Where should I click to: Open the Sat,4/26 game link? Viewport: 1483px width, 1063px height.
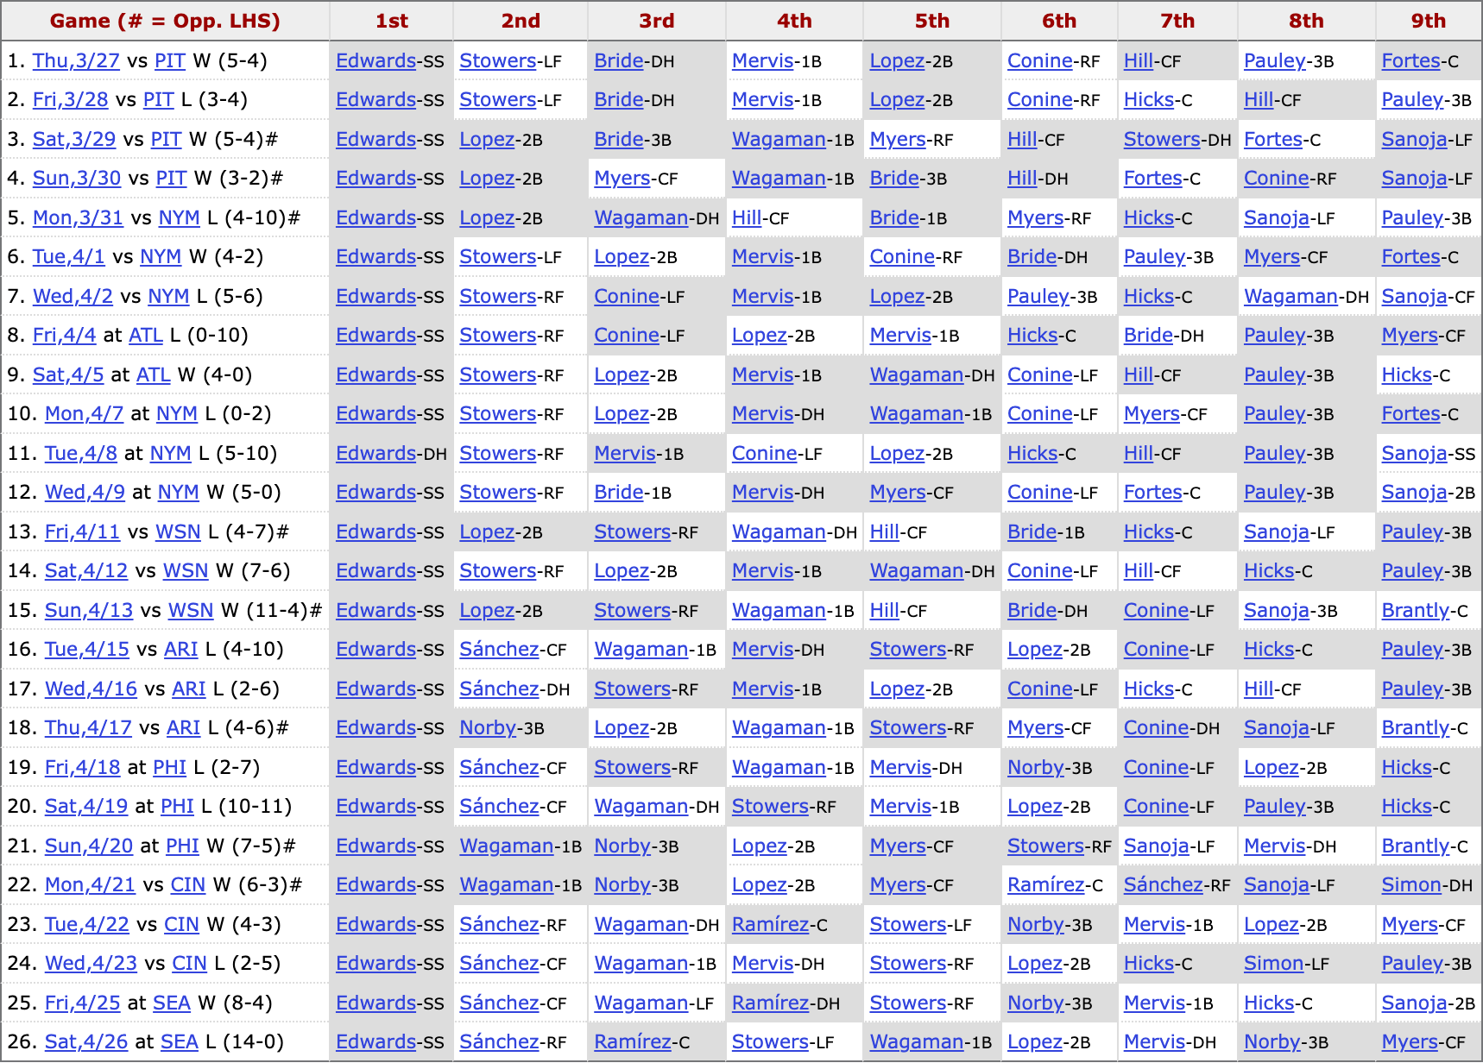point(86,1042)
